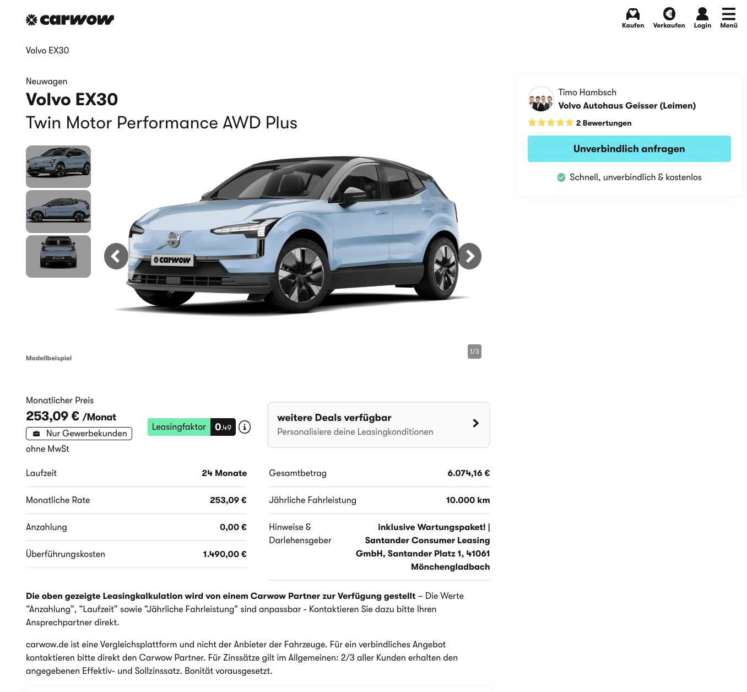
Task: Click the Jährliche Fahrleistung 10.000 km value
Action: click(x=468, y=500)
